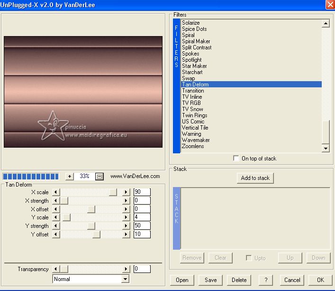Image resolution: width=335 pixels, height=291 pixels.
Task: Click the right arrow of X strength slider
Action: (126, 200)
